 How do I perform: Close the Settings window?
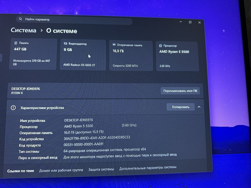(199, 23)
